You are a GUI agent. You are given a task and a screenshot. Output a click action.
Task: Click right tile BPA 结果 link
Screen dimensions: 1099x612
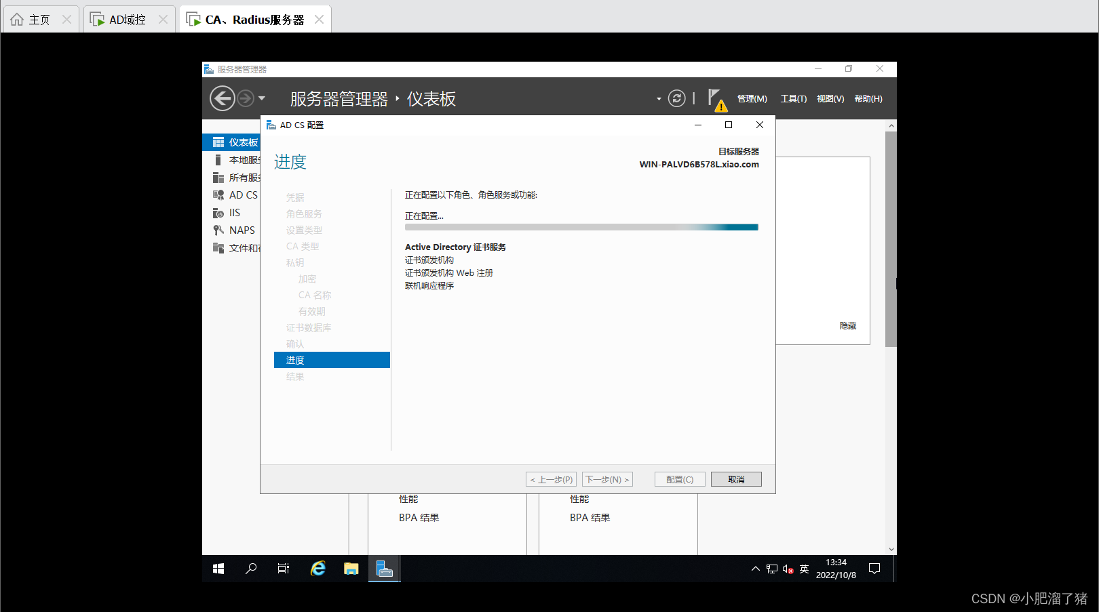pos(590,517)
